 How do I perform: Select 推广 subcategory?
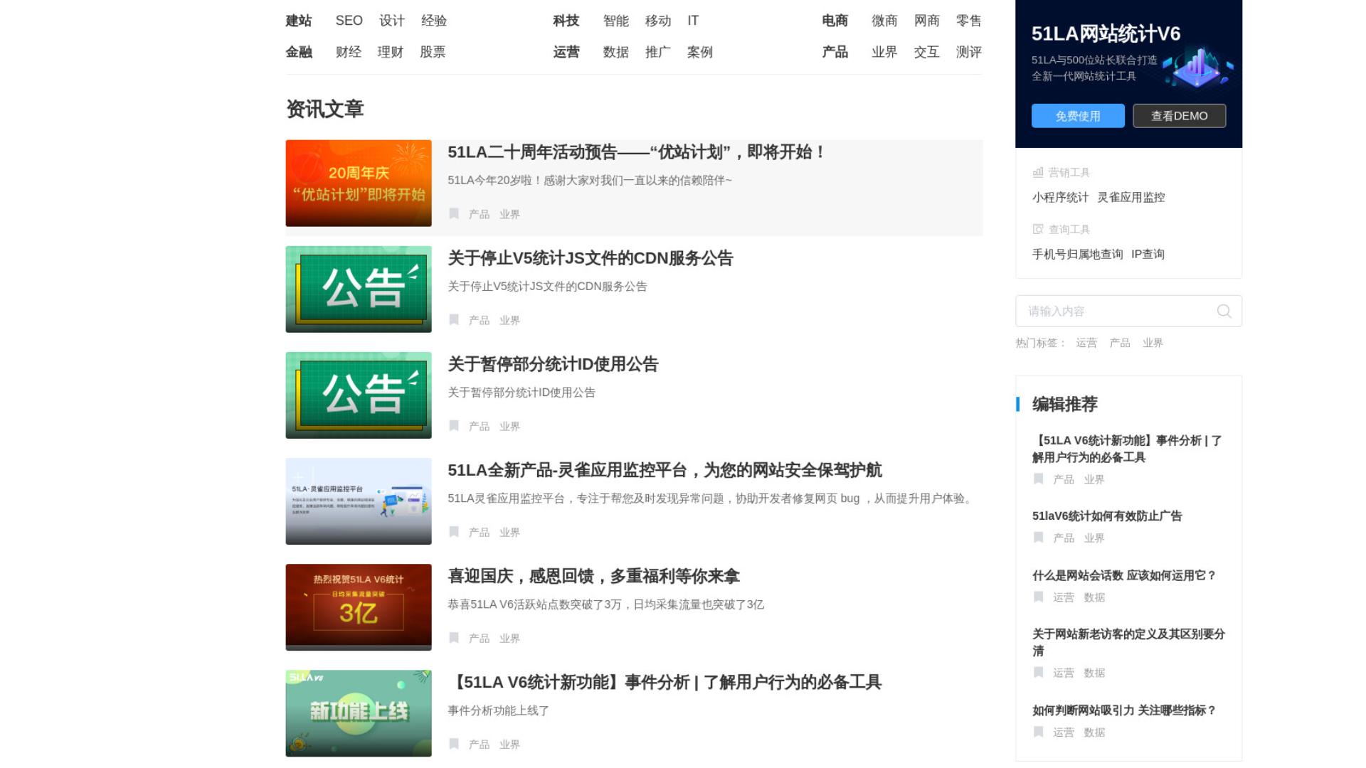click(x=658, y=52)
